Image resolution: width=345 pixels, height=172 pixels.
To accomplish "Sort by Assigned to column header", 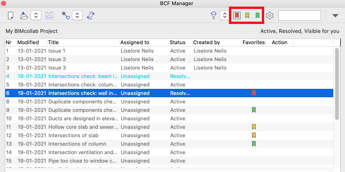I will [144, 42].
